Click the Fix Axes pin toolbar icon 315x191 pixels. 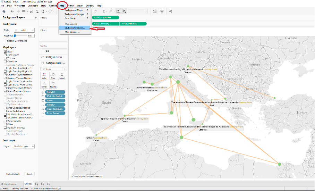124,11
